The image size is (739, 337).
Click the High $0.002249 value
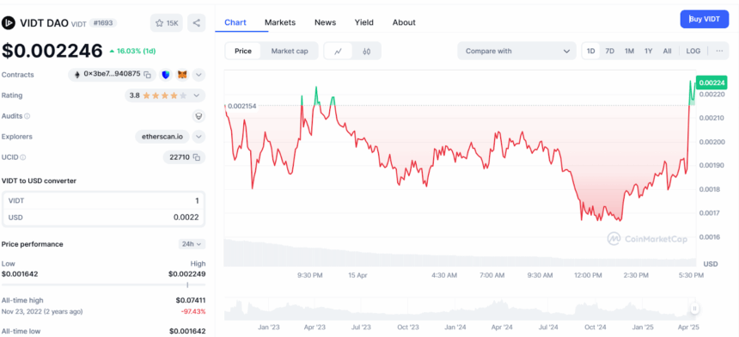(x=187, y=274)
